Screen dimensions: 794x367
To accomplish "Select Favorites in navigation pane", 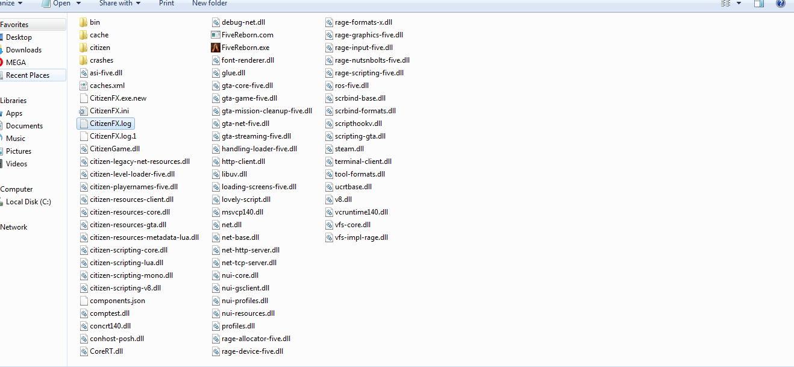I will point(14,25).
